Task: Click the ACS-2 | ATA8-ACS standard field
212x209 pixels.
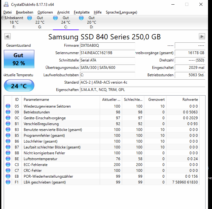Action: pos(143,82)
